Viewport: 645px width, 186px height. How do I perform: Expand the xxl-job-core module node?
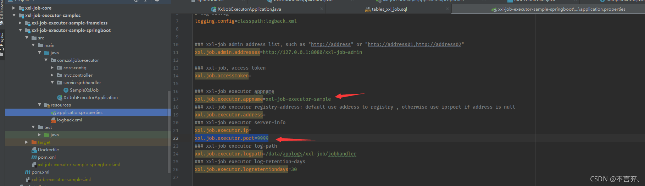tap(14, 8)
